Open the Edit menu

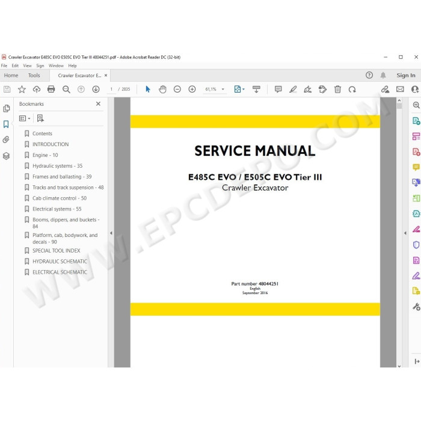tap(15, 66)
